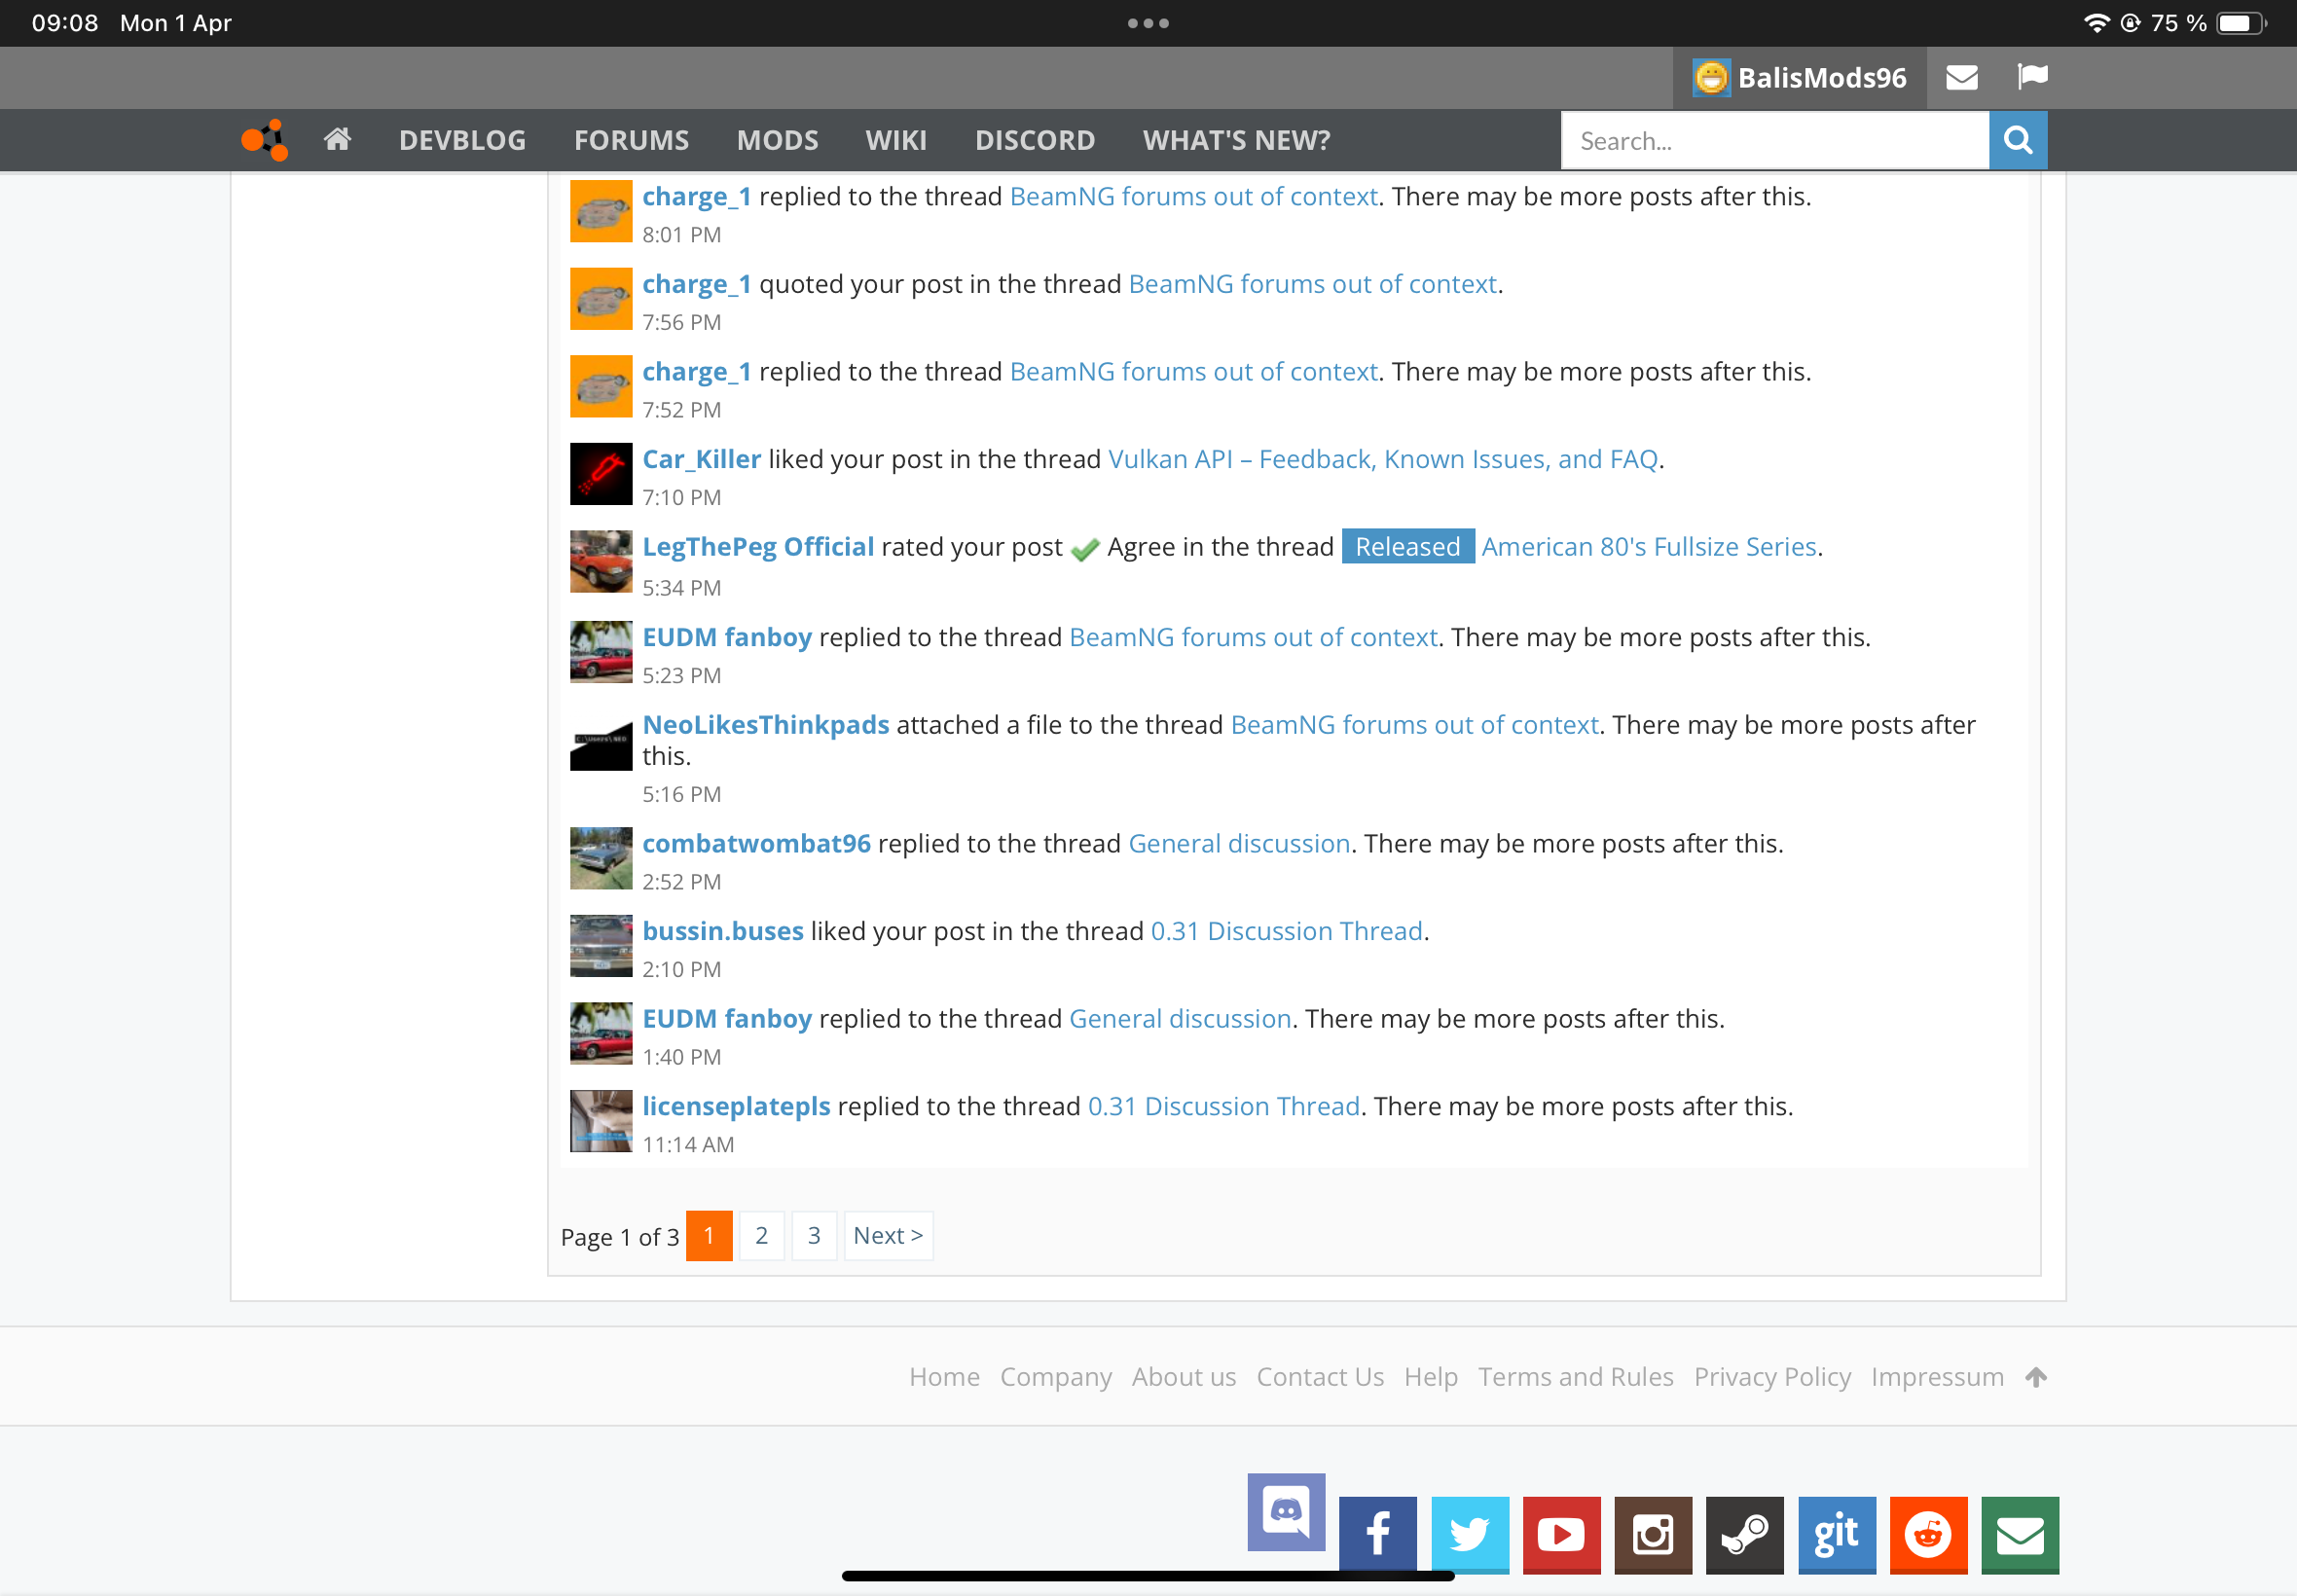
Task: Open the footer About us link
Action: [x=1183, y=1377]
